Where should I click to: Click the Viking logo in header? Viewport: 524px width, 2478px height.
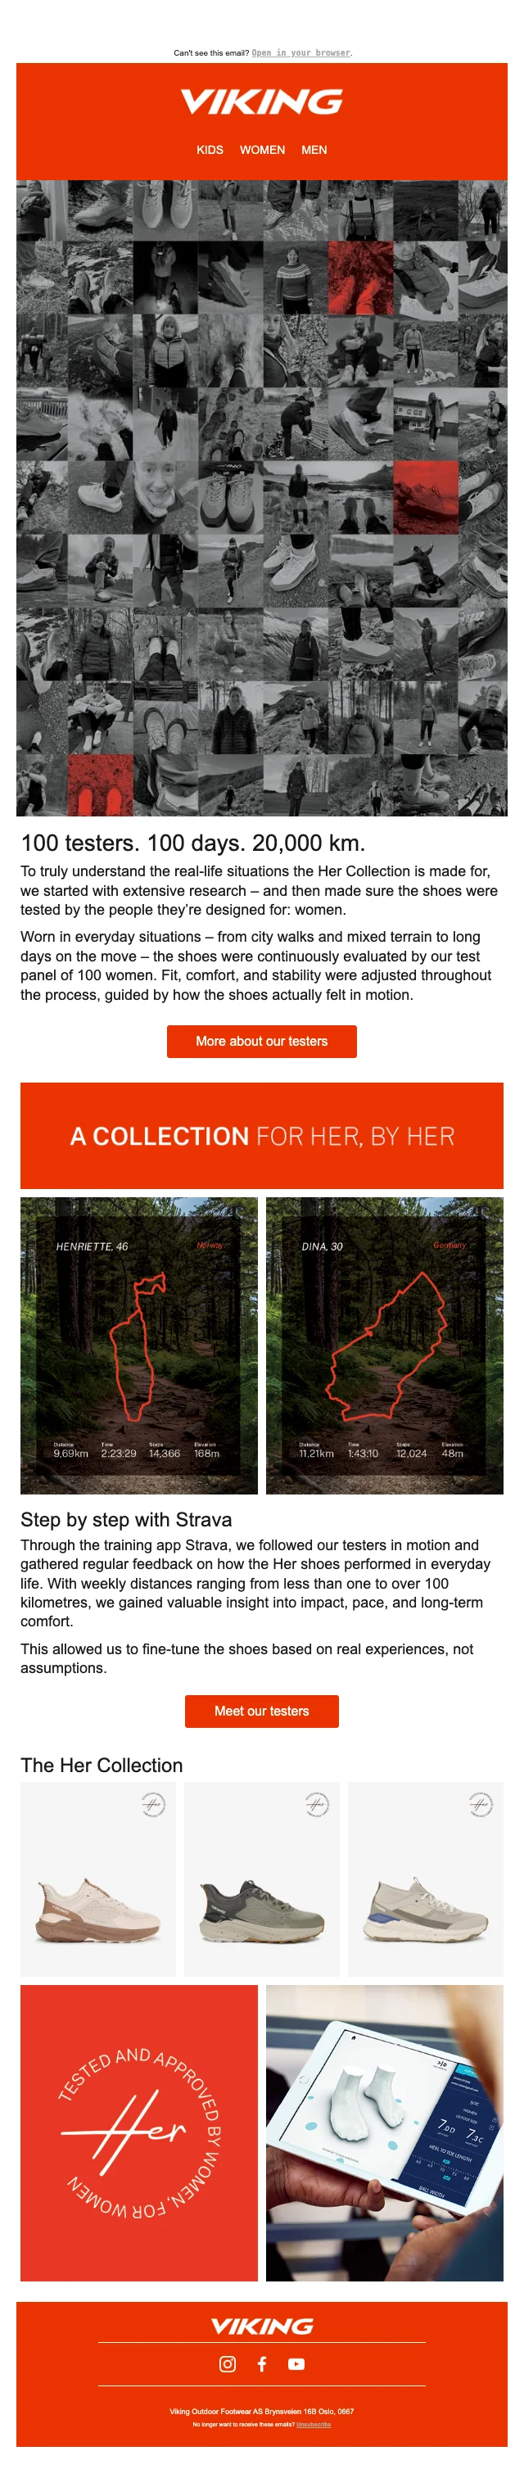pyautogui.click(x=261, y=101)
